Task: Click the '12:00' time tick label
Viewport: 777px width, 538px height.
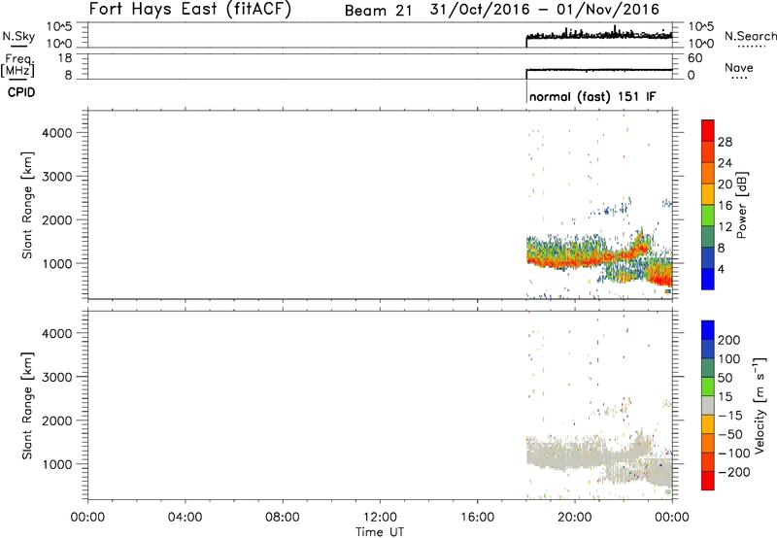Action: click(380, 518)
